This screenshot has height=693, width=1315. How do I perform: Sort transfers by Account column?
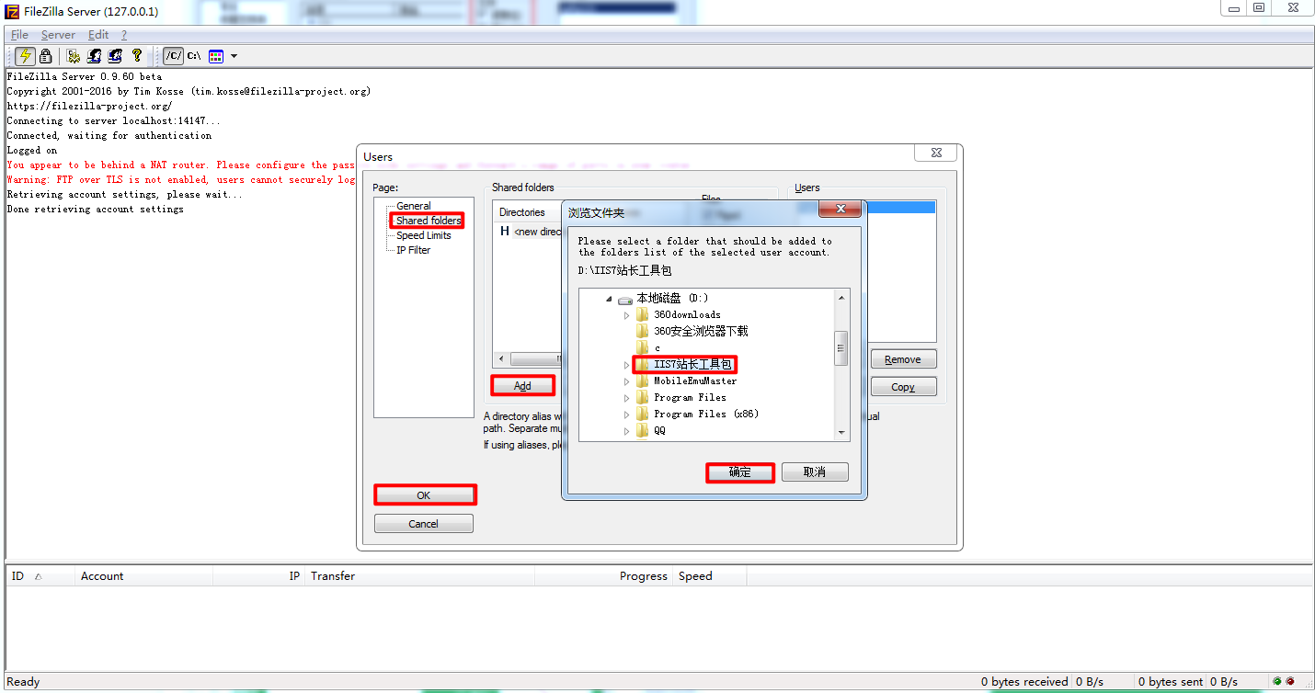coord(143,576)
